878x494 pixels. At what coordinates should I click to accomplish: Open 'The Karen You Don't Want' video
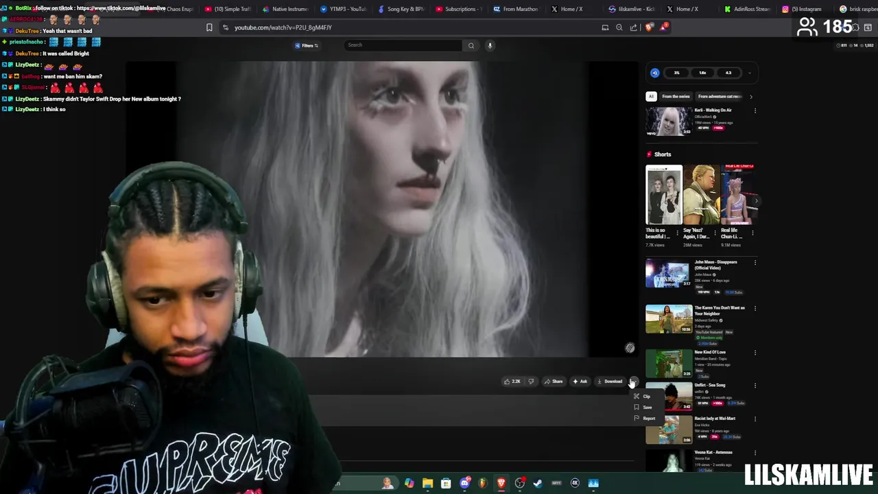pyautogui.click(x=669, y=318)
